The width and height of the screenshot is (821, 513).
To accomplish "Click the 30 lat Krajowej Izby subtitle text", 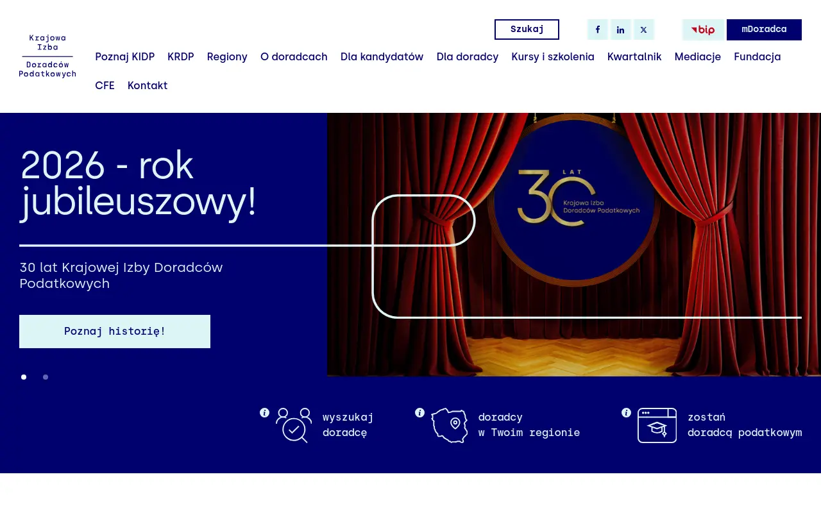I will (121, 275).
